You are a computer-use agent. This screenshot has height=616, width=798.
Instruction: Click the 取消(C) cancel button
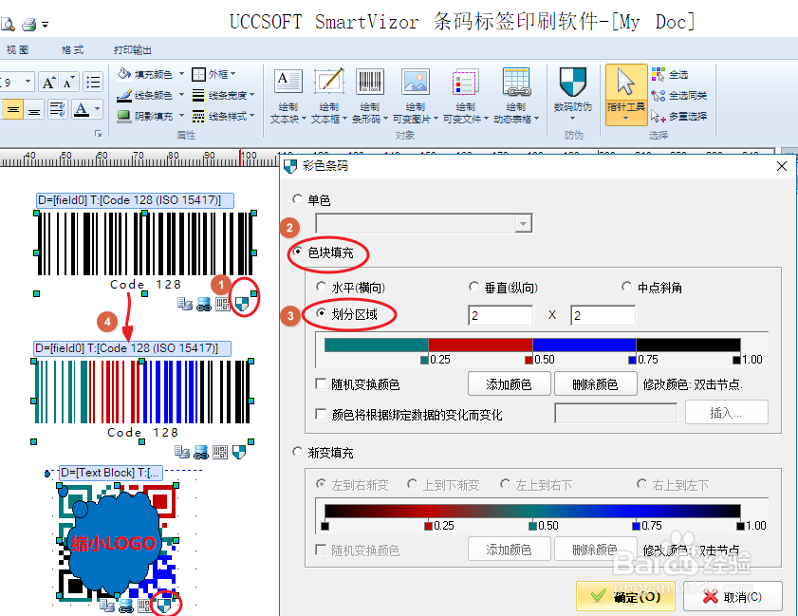(x=733, y=597)
